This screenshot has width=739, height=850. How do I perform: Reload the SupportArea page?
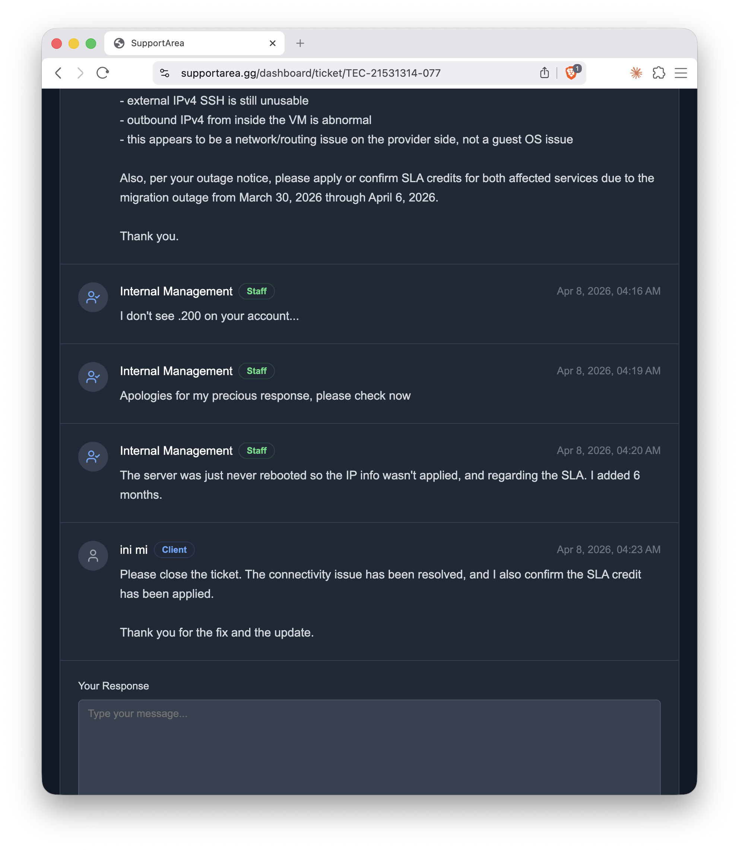coord(103,73)
